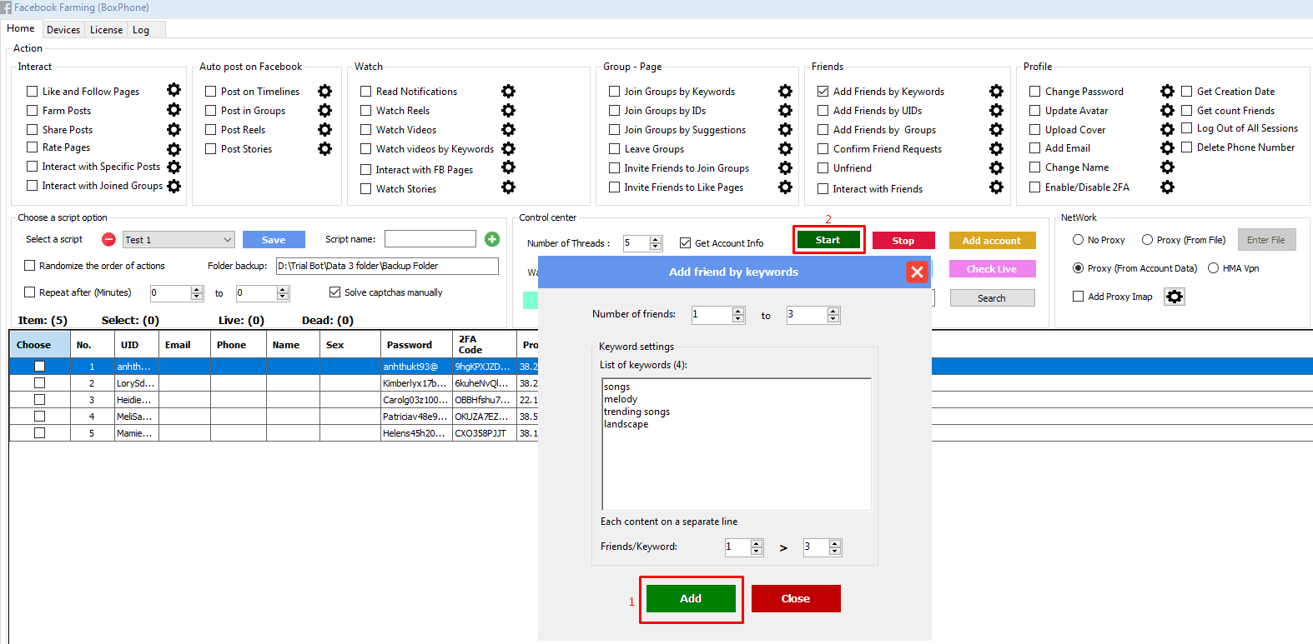Click the Folder backup path field
This screenshot has height=644, width=1313.
coord(387,266)
